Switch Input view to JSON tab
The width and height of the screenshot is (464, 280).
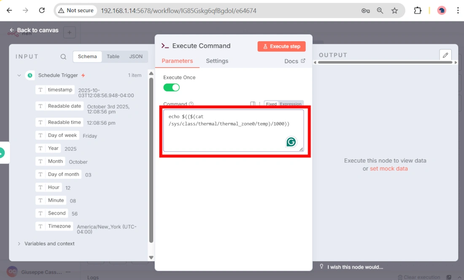click(136, 56)
